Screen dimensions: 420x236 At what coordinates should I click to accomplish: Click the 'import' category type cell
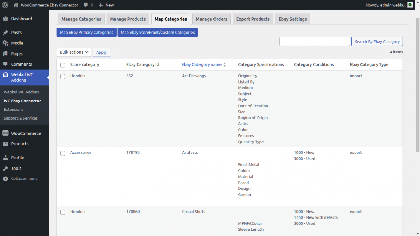pos(356,76)
